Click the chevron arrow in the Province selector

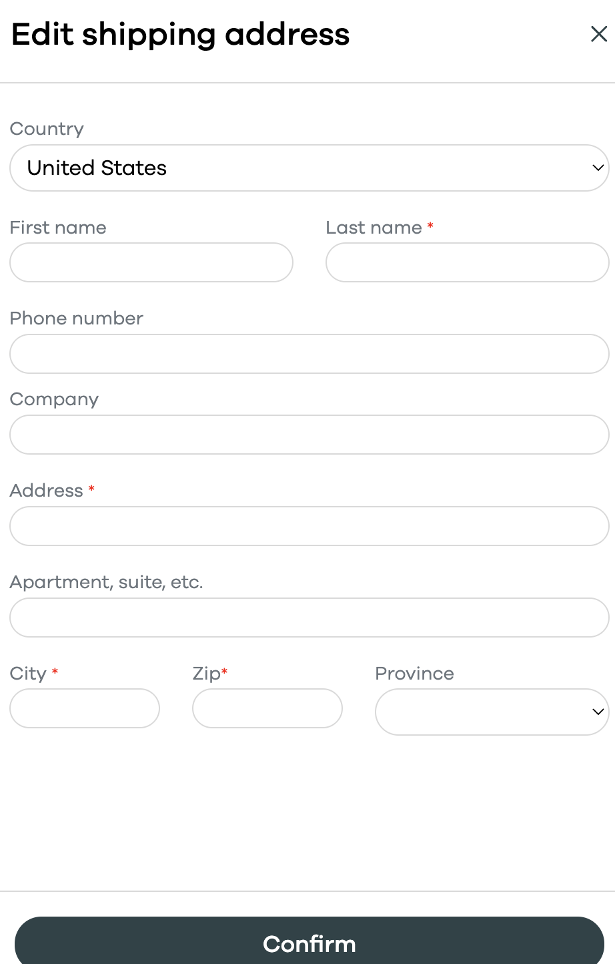pos(598,712)
